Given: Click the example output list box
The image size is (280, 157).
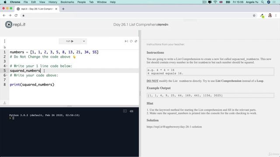Looking at the screenshot, I should pos(210,96).
